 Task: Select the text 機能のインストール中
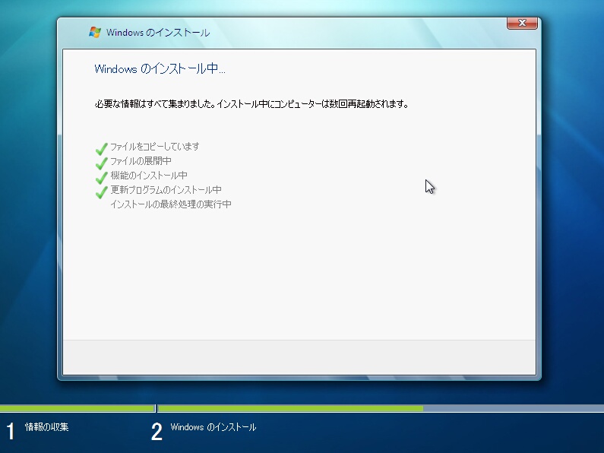[149, 176]
